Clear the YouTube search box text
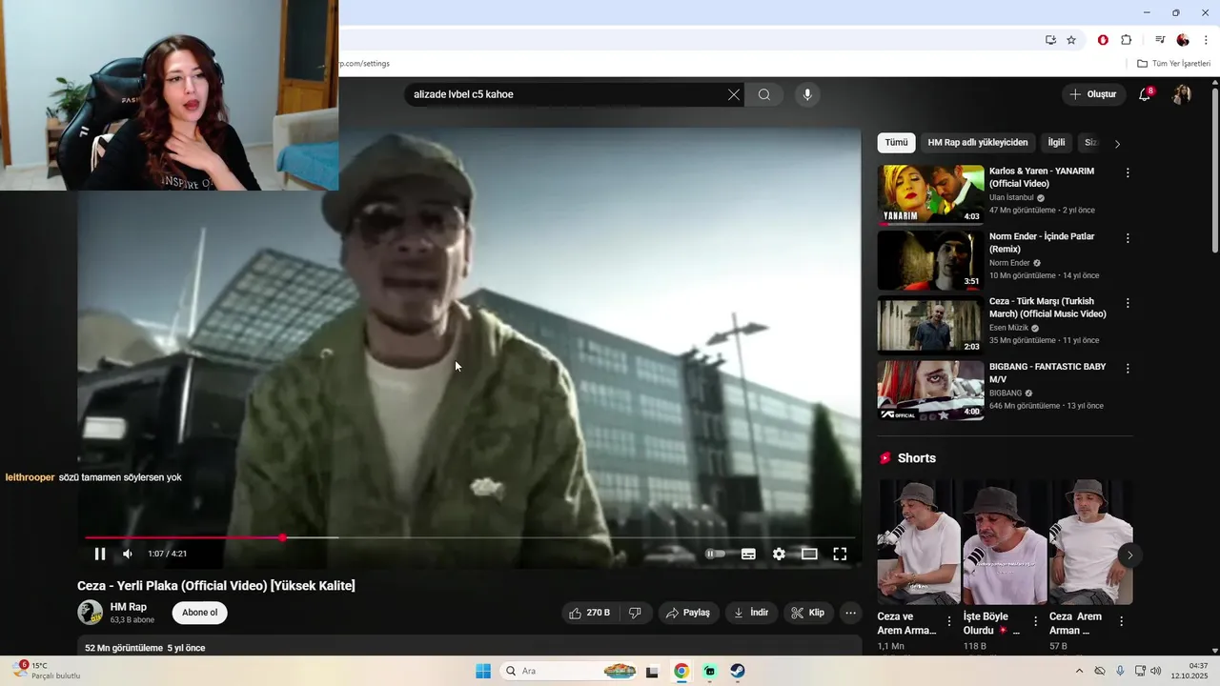 pos(733,94)
